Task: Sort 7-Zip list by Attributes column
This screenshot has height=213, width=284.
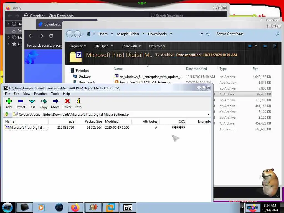Action: click(x=145, y=121)
